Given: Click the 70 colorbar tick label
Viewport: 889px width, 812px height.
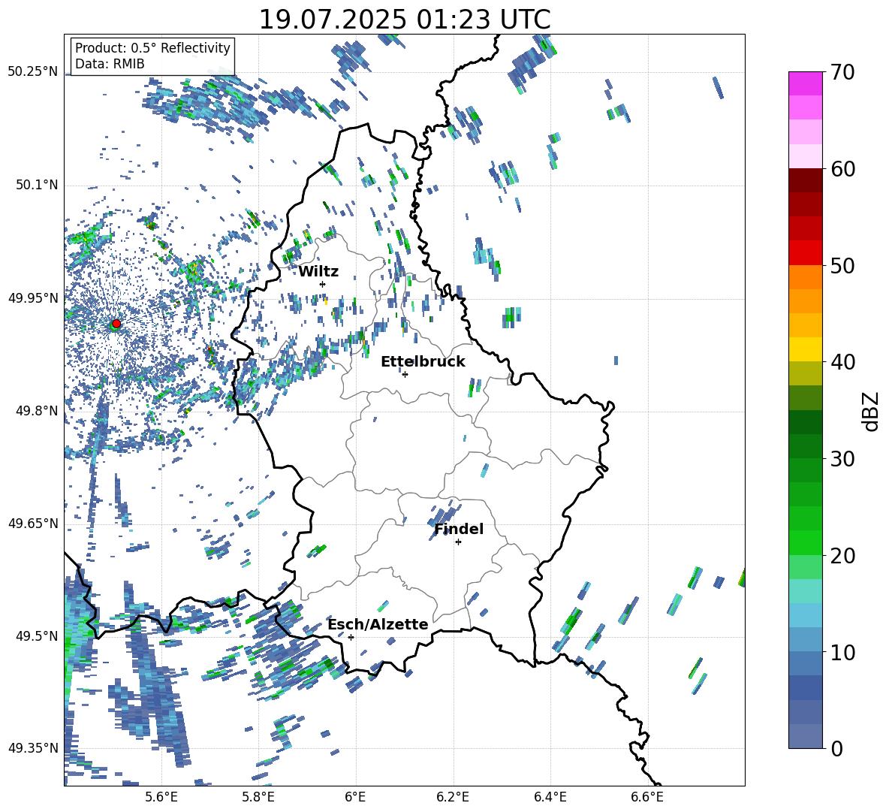Looking at the screenshot, I should [x=842, y=73].
